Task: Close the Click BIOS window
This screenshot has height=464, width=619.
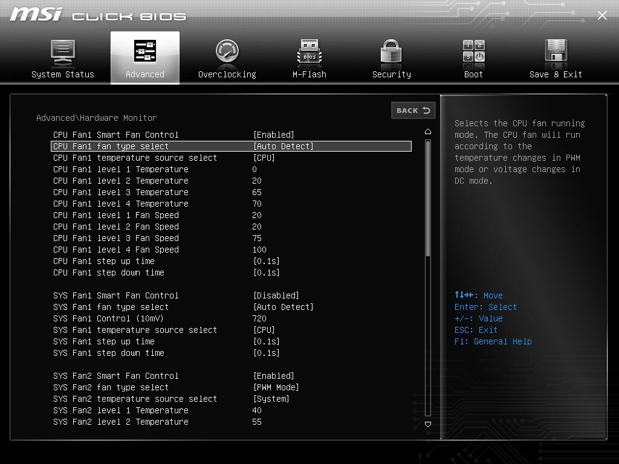Action: pos(602,15)
